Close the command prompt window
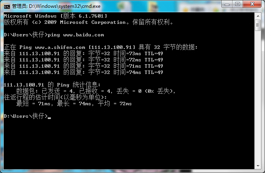This screenshot has height=173, width=265. pyautogui.click(x=252, y=4)
